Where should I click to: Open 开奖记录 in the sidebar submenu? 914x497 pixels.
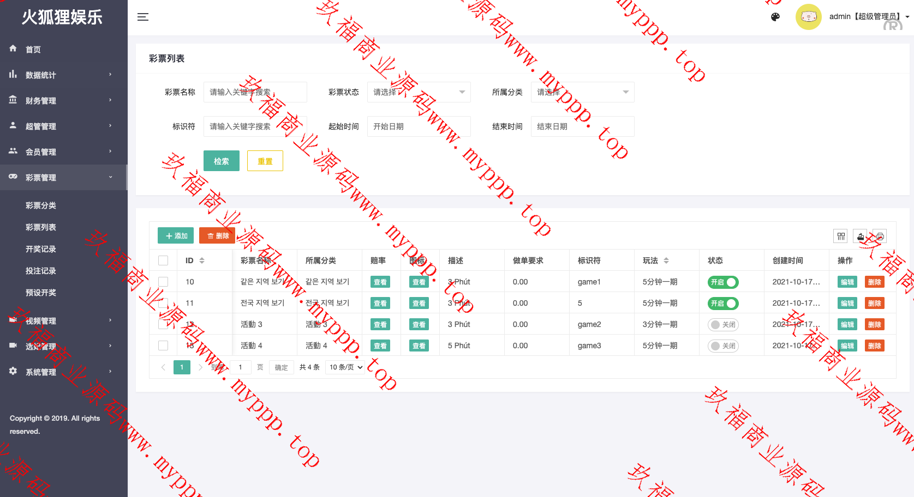click(x=41, y=249)
